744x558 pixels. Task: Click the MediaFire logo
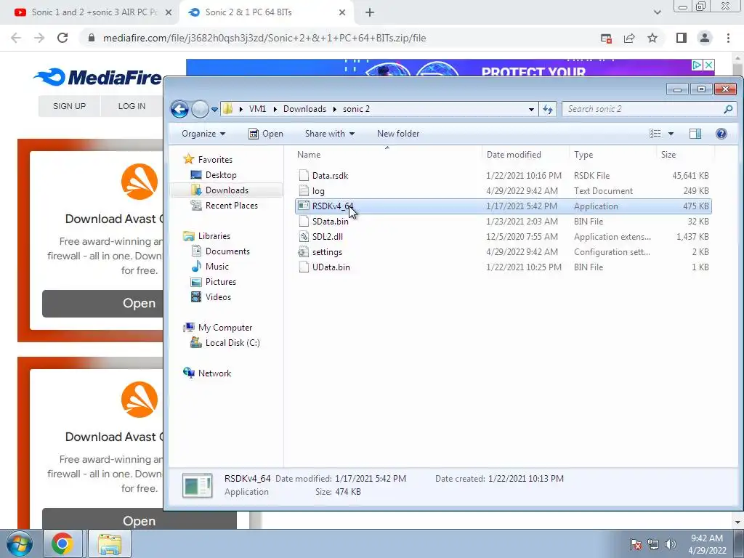point(98,77)
